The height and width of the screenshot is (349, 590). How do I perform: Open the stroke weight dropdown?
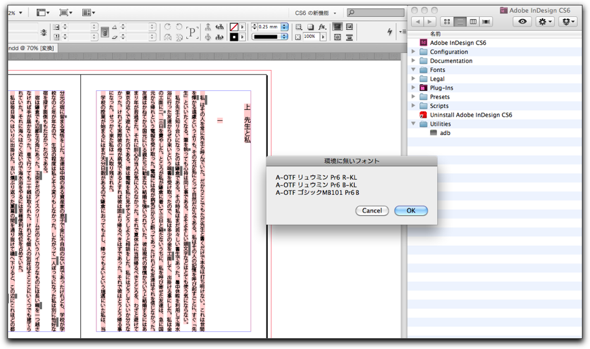pyautogui.click(x=284, y=27)
